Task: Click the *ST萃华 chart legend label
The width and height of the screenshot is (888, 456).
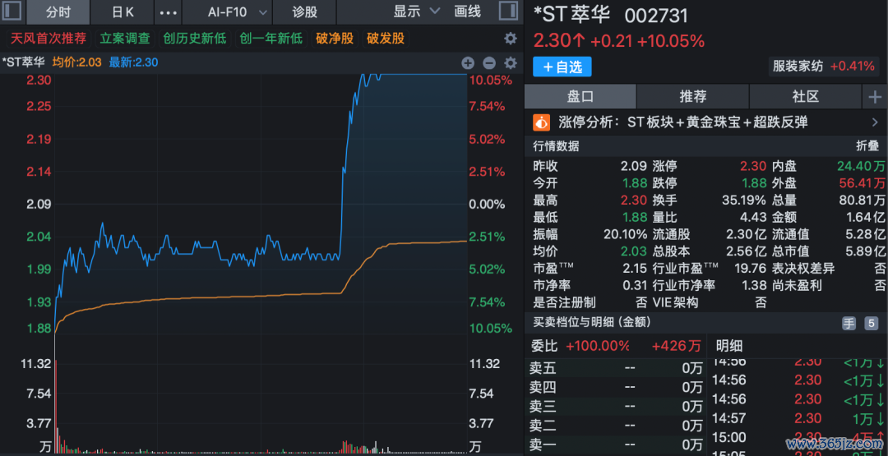Action: (25, 62)
